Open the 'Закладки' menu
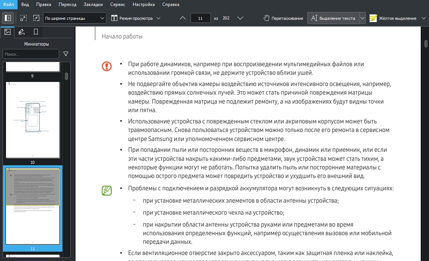The height and width of the screenshot is (261, 429). point(93,4)
